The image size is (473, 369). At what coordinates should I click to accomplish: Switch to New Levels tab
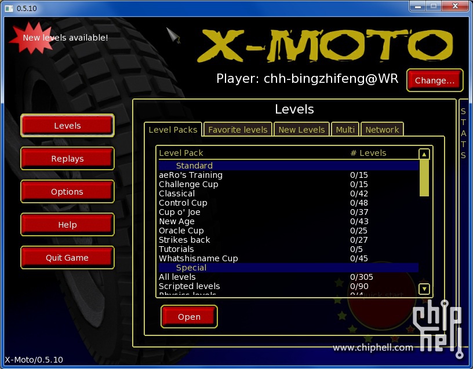tap(301, 130)
